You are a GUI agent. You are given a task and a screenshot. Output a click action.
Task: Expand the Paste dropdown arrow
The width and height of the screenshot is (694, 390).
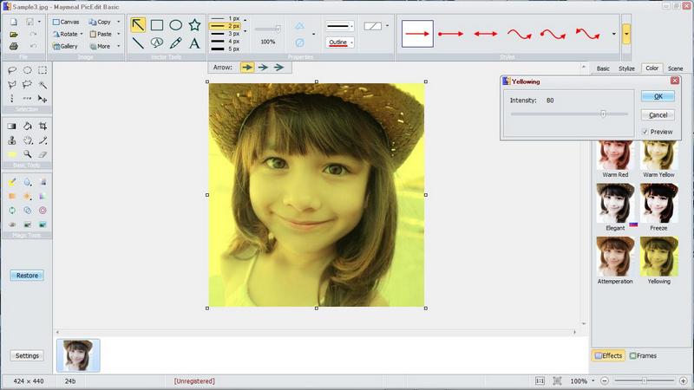point(118,34)
